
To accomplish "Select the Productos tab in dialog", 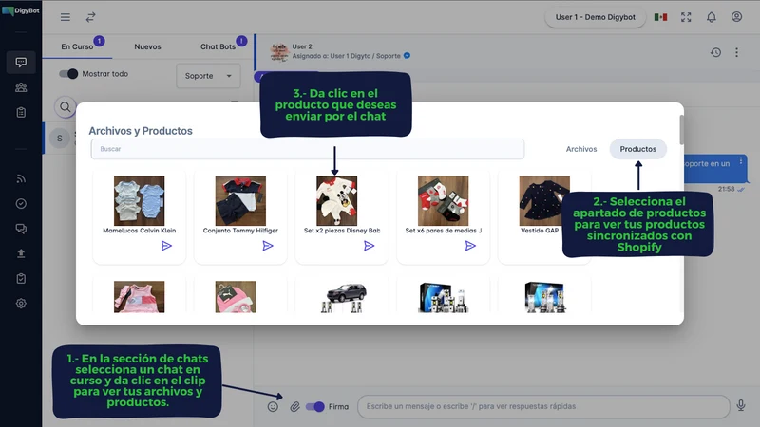I will 637,149.
